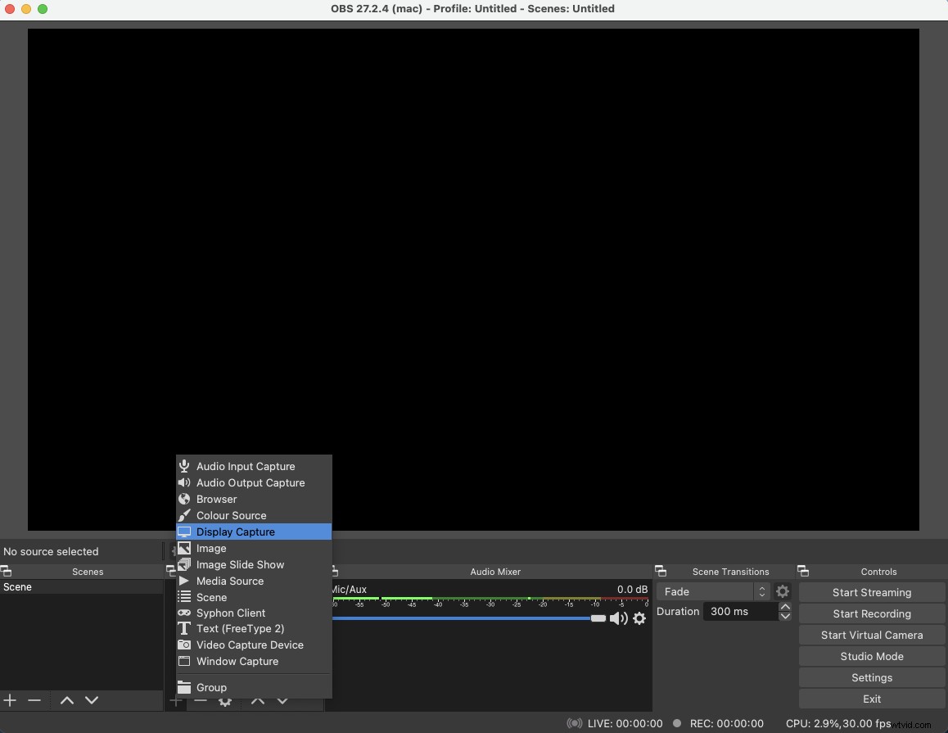
Task: Move scene up with the up arrow icon
Action: point(66,701)
